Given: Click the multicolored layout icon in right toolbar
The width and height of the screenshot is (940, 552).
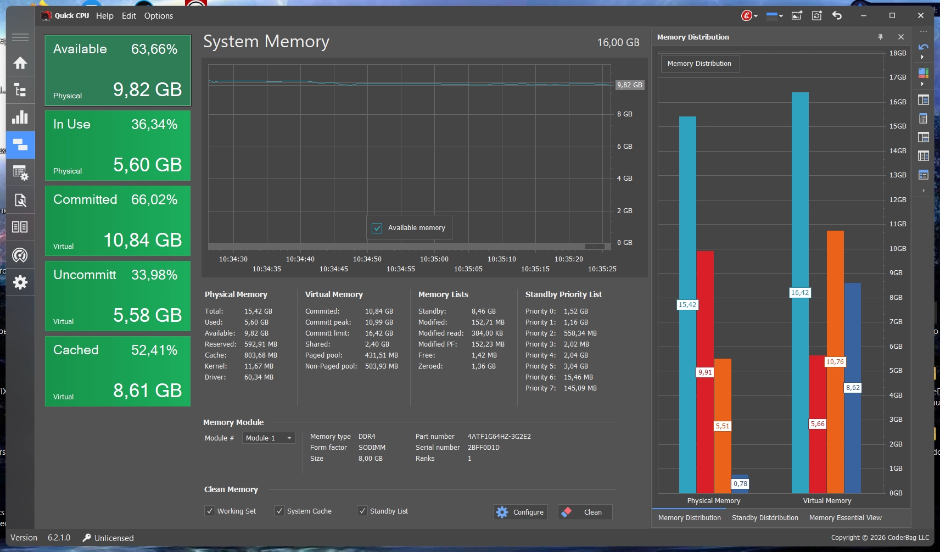Looking at the screenshot, I should (924, 73).
